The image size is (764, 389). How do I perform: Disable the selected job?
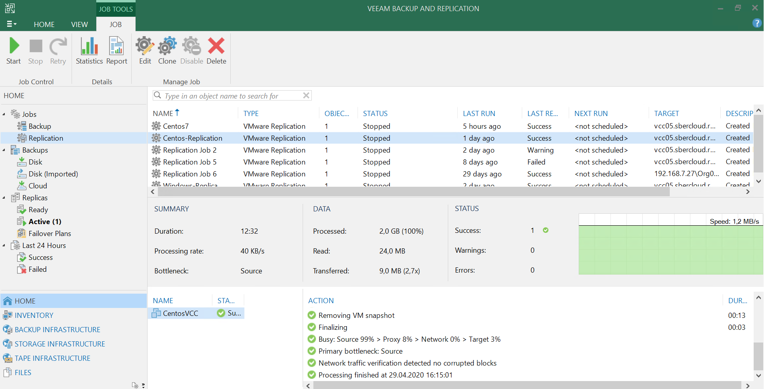click(192, 51)
